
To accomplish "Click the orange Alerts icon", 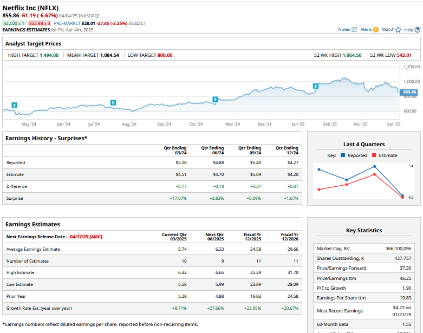I will (376, 29).
